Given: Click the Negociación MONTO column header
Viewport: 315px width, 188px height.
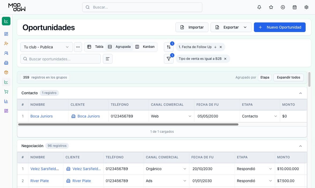Looking at the screenshot, I should pyautogui.click(x=290, y=157).
